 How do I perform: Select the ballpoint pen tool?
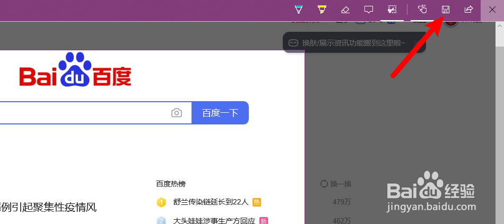click(x=299, y=10)
